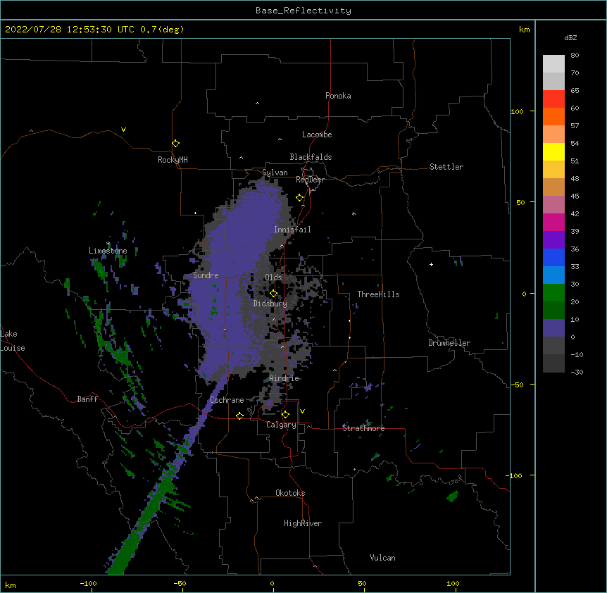Pick the dark gray swatch between -30 and -10
Screen dimensions: 607x593
[553, 363]
